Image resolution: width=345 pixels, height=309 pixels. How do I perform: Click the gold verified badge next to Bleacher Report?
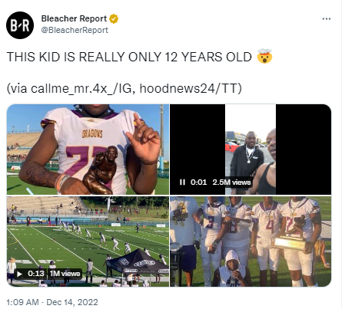click(x=114, y=18)
